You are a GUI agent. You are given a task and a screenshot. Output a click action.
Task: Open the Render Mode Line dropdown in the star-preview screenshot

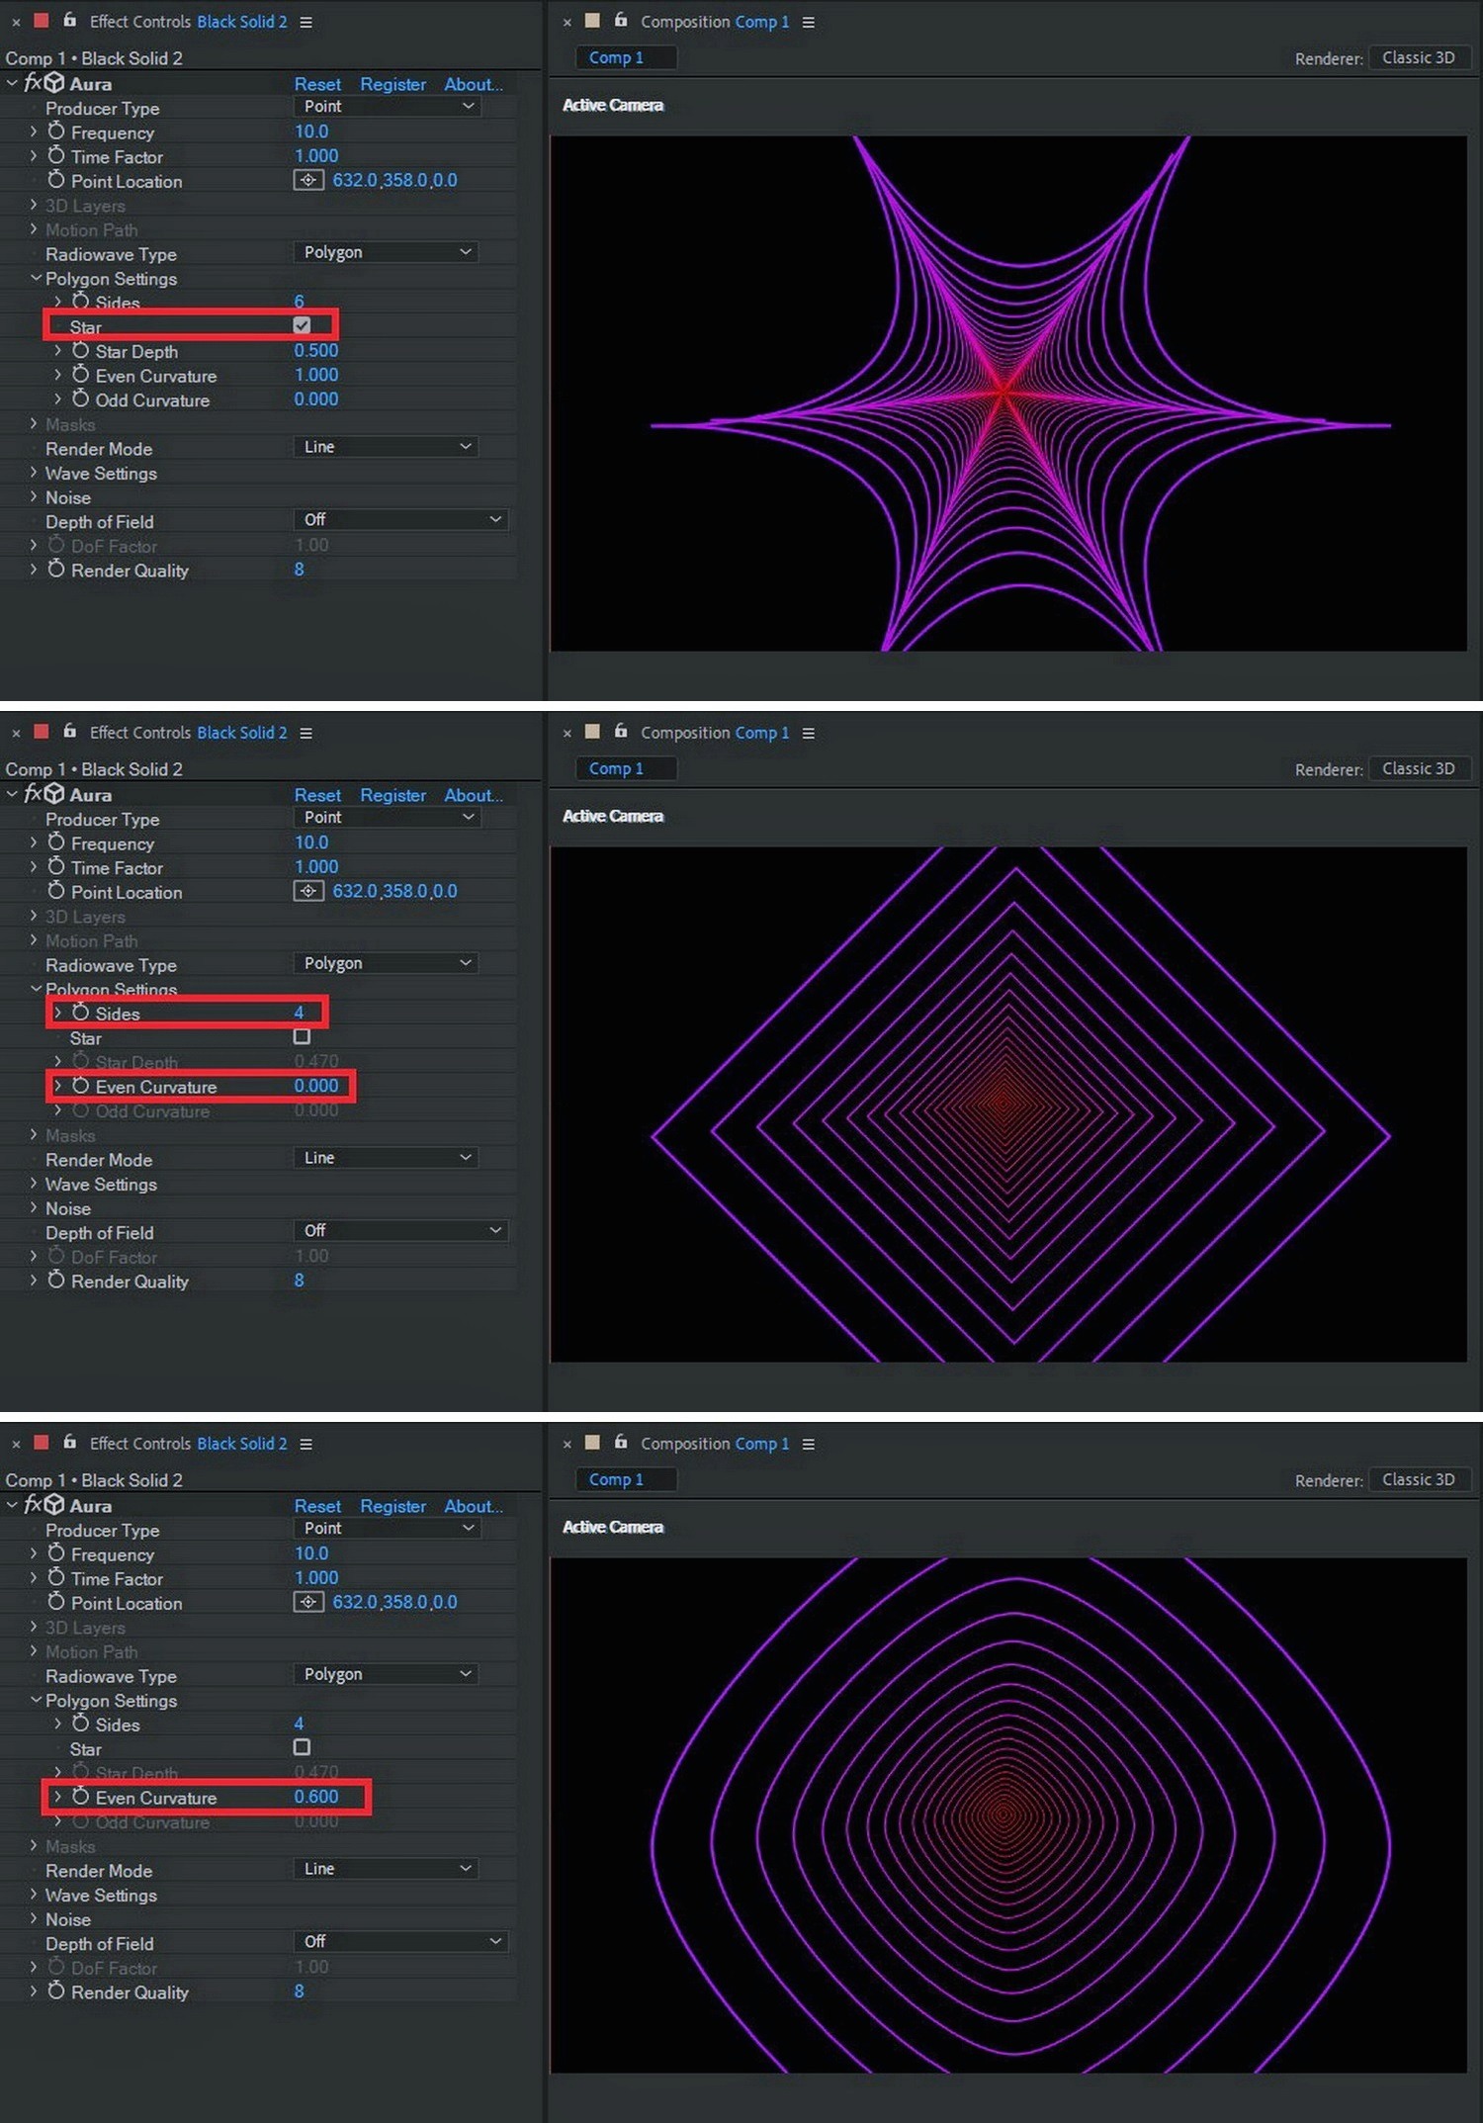point(386,447)
